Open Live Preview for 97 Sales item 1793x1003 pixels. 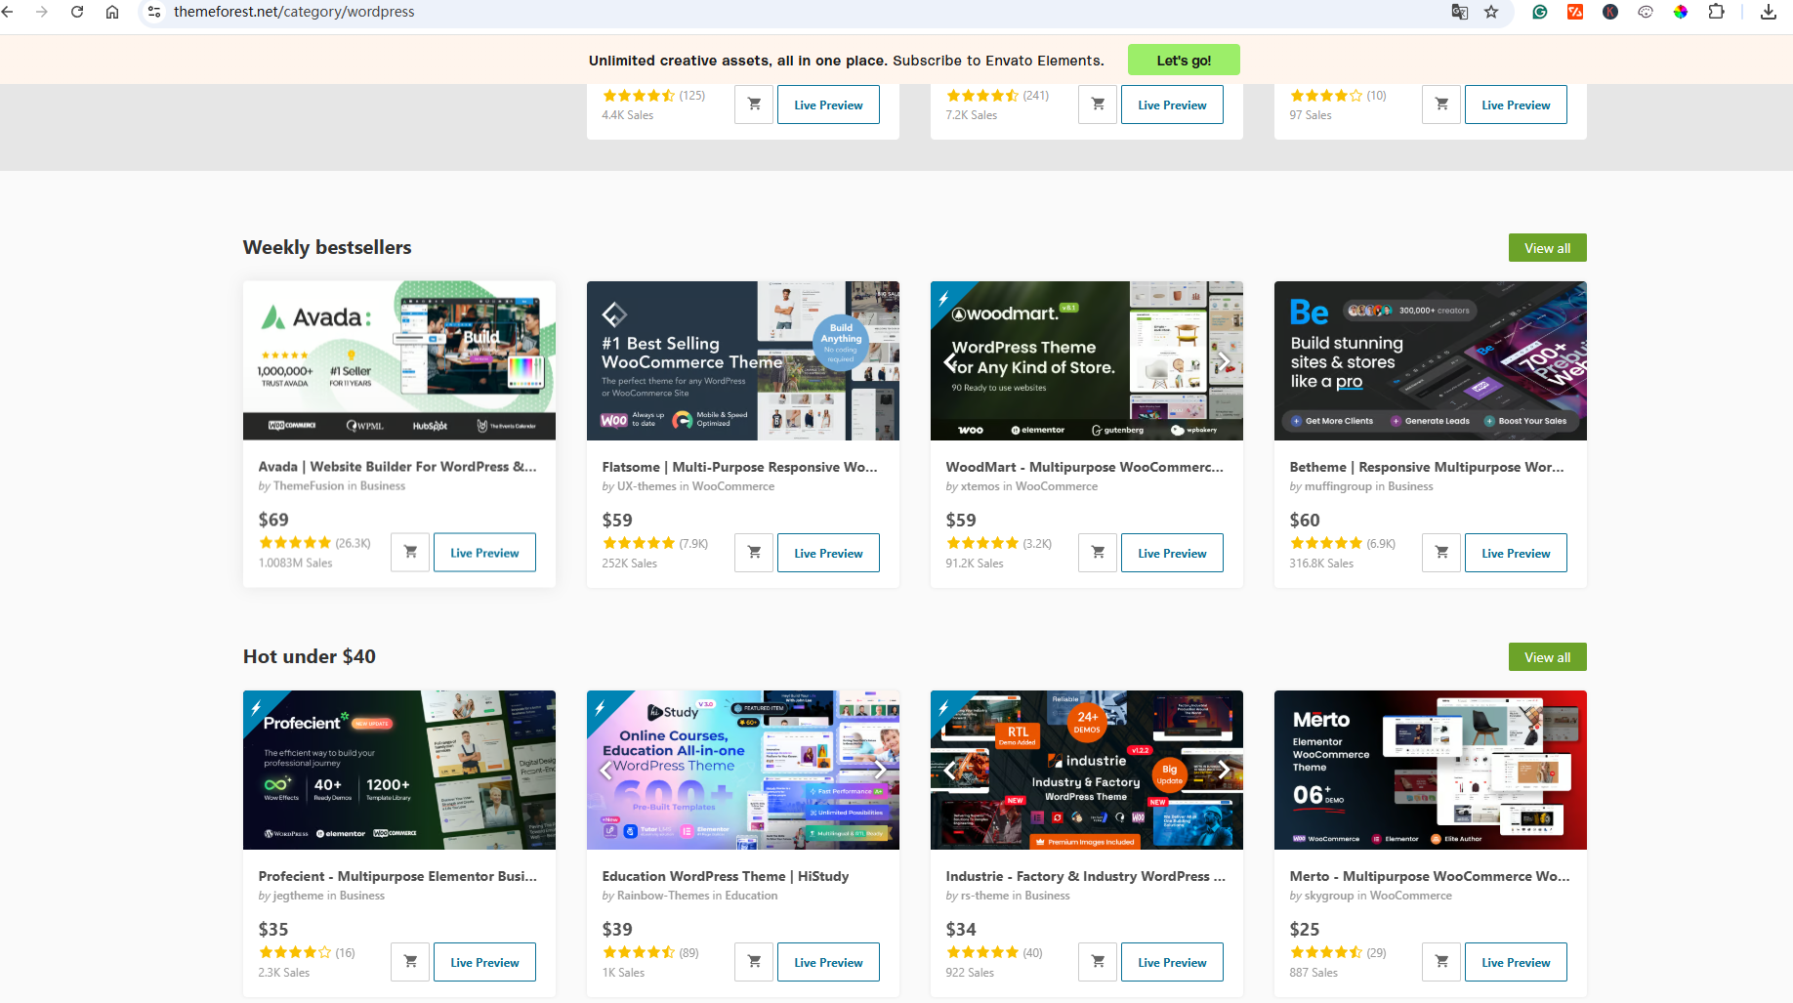1516,104
